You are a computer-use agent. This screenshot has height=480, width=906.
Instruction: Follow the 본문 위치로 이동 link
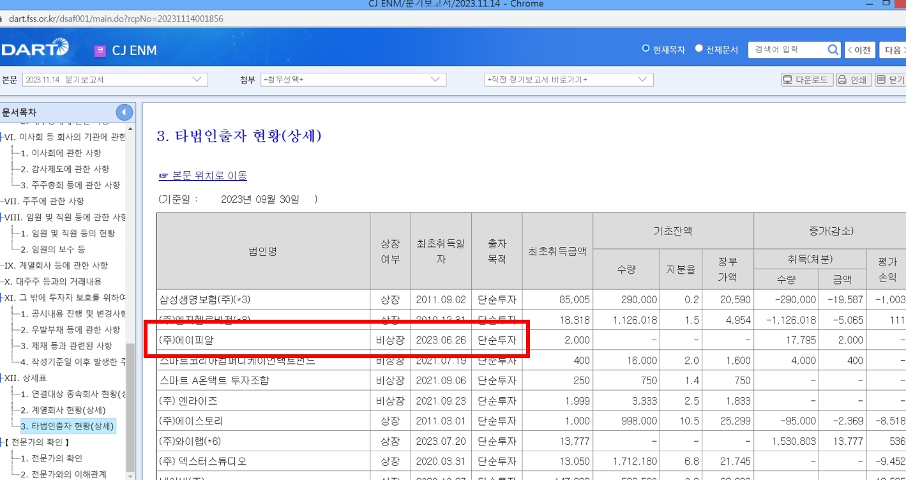[x=203, y=176]
